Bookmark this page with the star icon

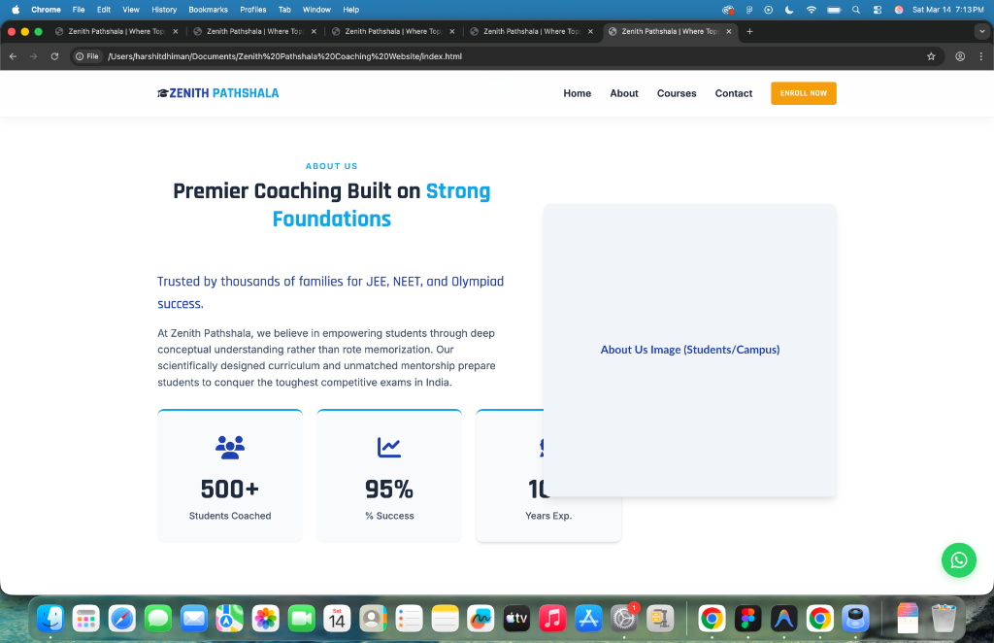click(x=931, y=56)
